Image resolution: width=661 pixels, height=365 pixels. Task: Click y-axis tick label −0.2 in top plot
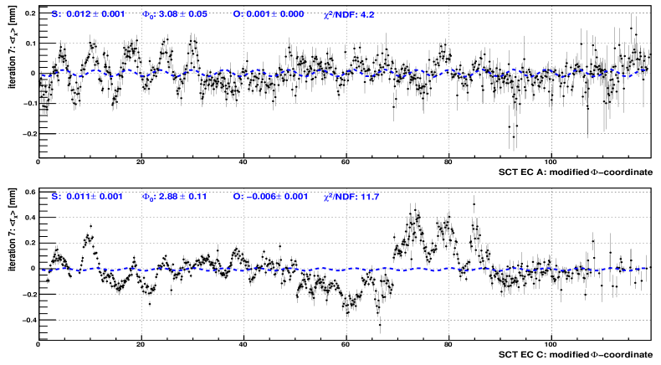27,134
